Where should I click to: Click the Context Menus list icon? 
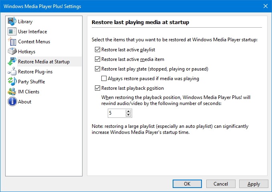[x=12, y=42]
